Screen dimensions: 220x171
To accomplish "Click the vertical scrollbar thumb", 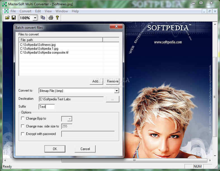I will point(215,97).
